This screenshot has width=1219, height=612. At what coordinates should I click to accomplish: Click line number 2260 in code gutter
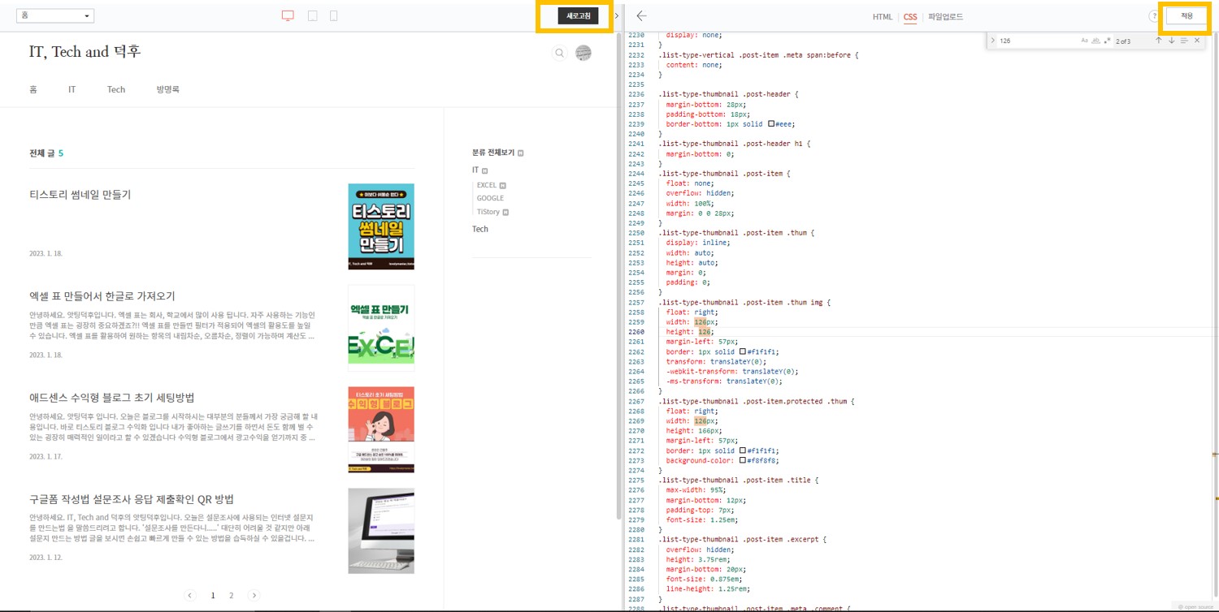click(x=636, y=332)
